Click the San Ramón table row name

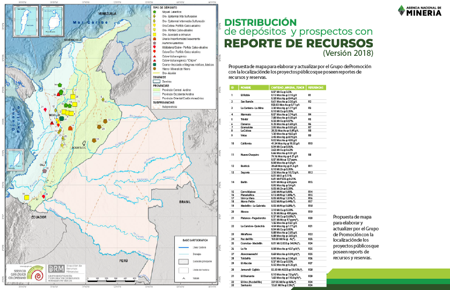click(247, 102)
